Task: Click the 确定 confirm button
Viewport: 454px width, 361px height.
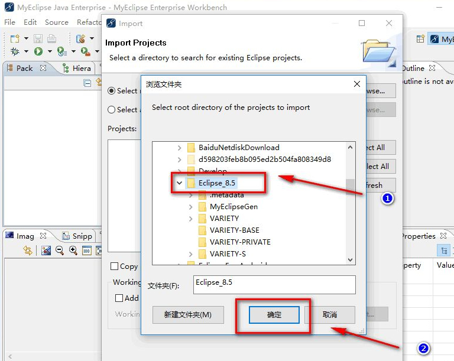Action: (274, 315)
